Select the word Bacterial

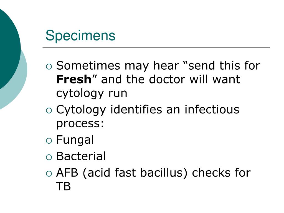pos(81,156)
